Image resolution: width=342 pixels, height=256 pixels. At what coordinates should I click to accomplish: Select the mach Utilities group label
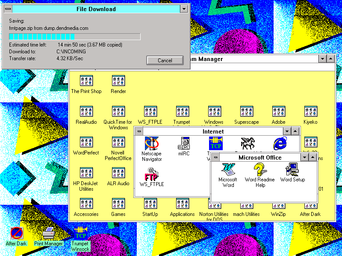click(246, 214)
